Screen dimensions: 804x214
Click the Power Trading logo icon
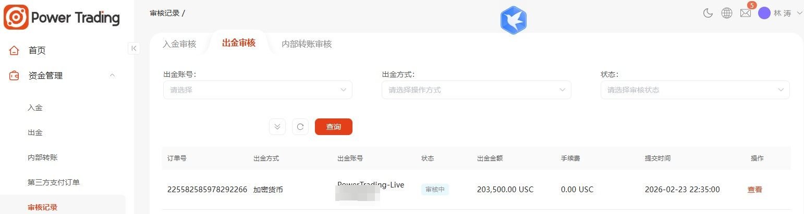16,17
